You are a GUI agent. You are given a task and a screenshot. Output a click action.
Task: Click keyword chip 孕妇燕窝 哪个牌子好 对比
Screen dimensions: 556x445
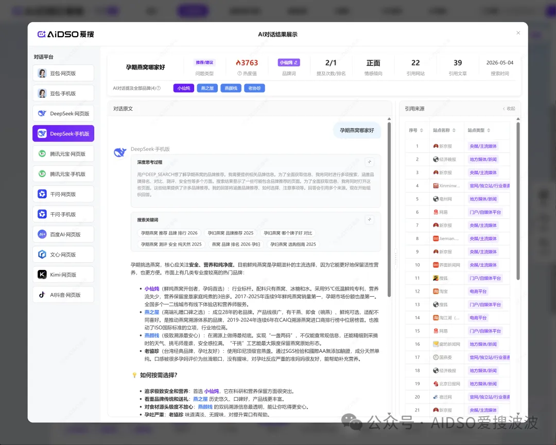pos(288,233)
